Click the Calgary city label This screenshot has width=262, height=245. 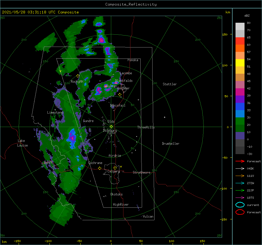pyautogui.click(x=114, y=171)
